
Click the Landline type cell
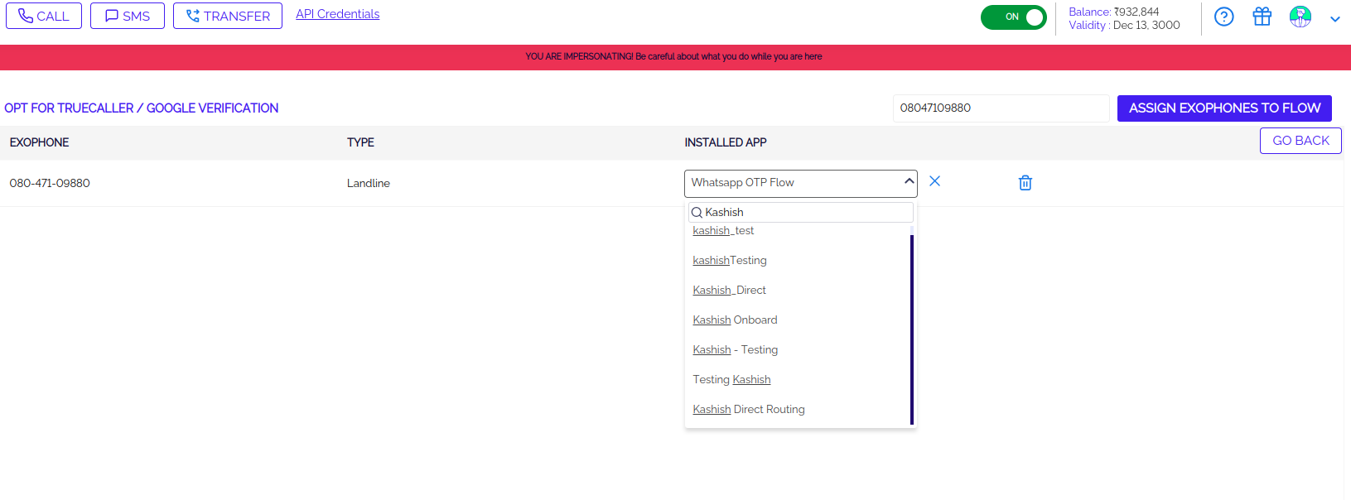point(369,184)
